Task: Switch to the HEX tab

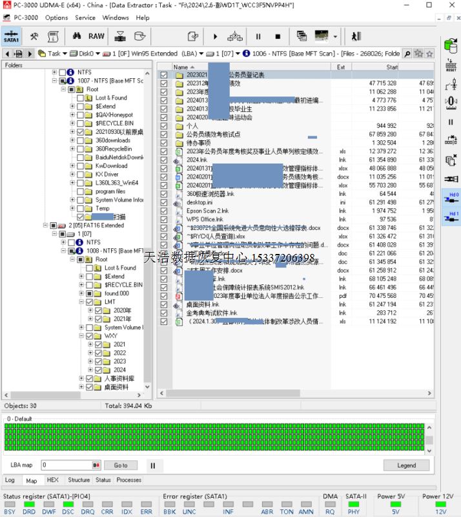Action: coord(52,480)
